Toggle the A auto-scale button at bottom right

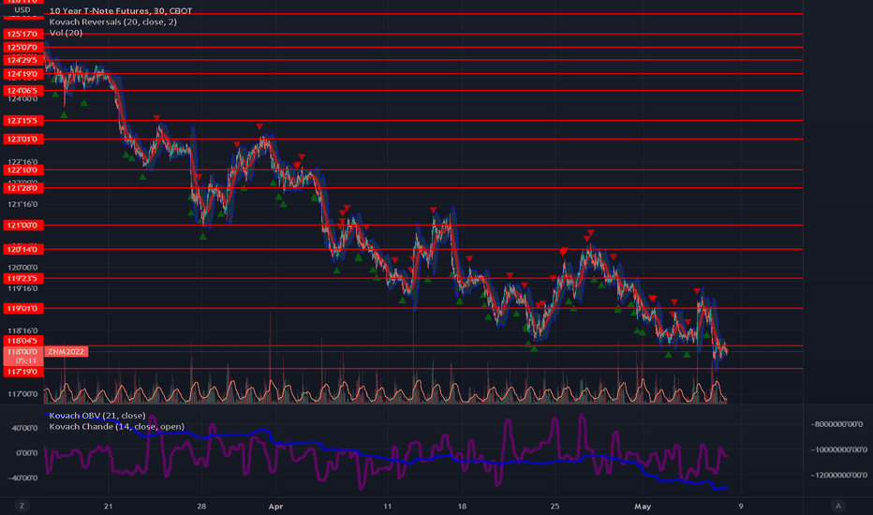838,506
